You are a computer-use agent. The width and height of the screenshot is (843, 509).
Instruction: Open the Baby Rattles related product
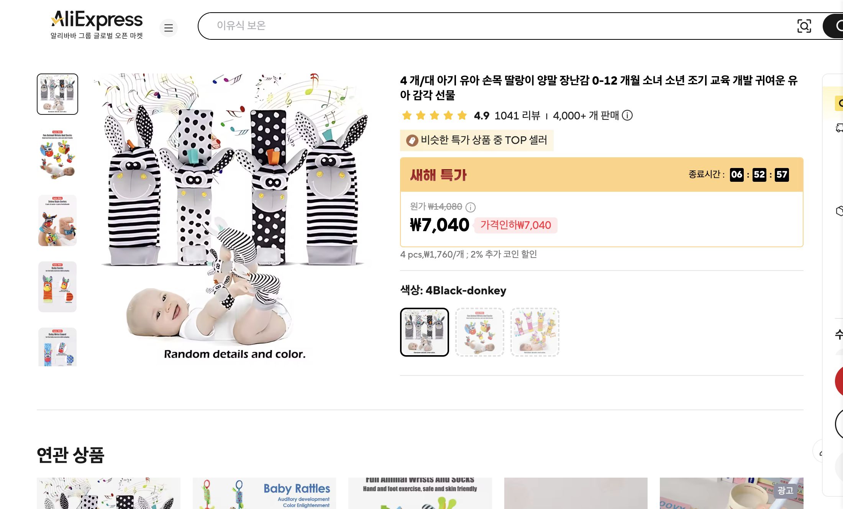click(x=264, y=493)
